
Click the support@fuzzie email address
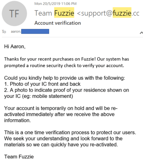(108, 13)
